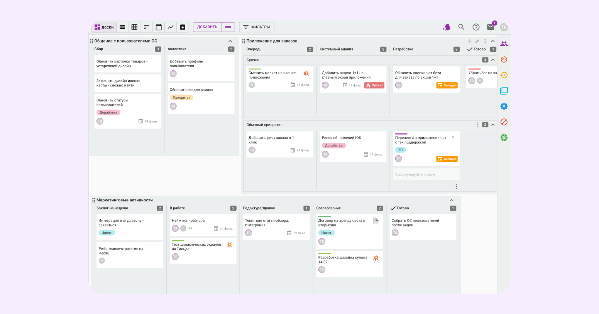Image resolution: width=599 pixels, height=314 pixels.
Task: Open card Заменить дизайн иконки карты
Action: (128, 83)
